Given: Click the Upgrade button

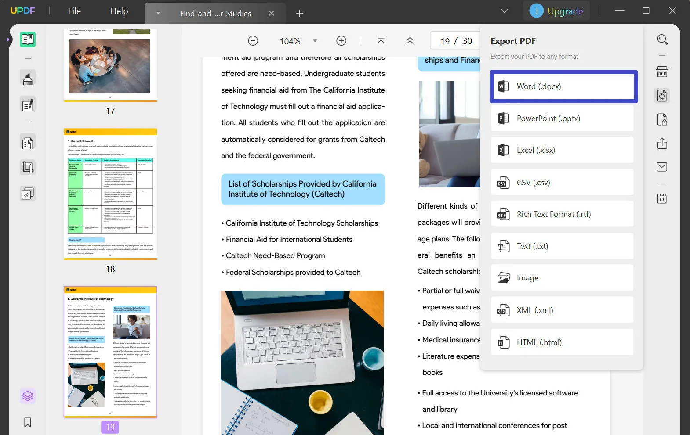Looking at the screenshot, I should click(565, 11).
